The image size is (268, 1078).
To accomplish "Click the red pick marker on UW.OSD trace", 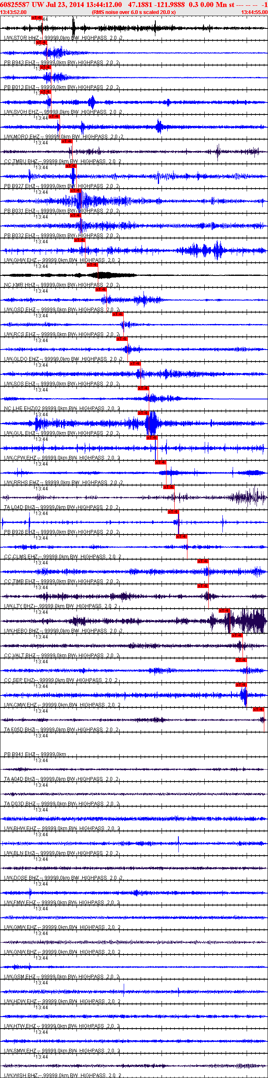I will pos(101,289).
